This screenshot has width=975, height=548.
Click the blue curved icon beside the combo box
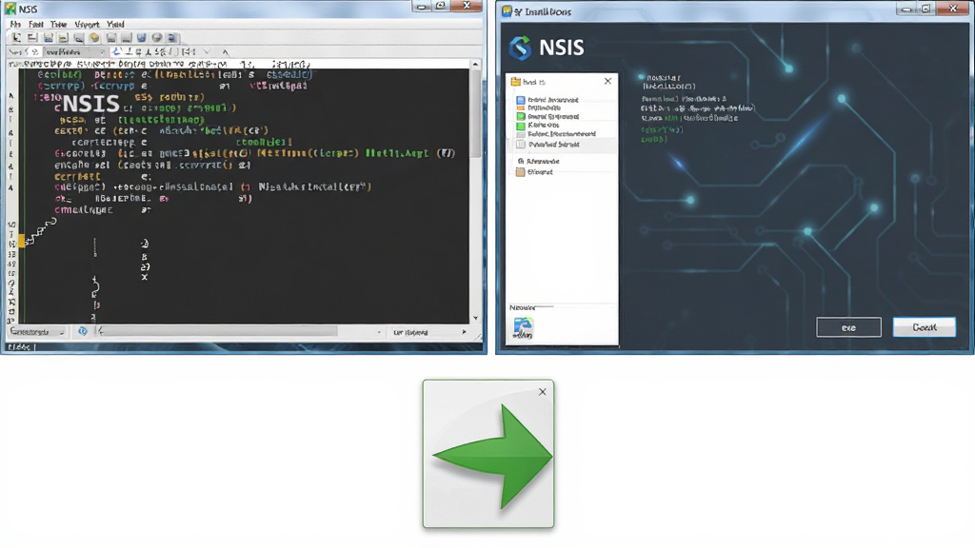pyautogui.click(x=116, y=52)
